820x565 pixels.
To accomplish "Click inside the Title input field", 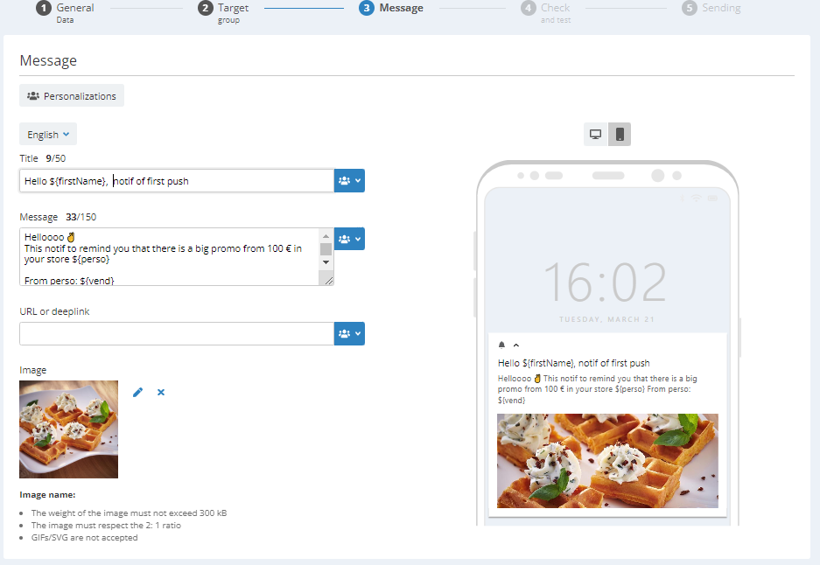I will click(177, 181).
